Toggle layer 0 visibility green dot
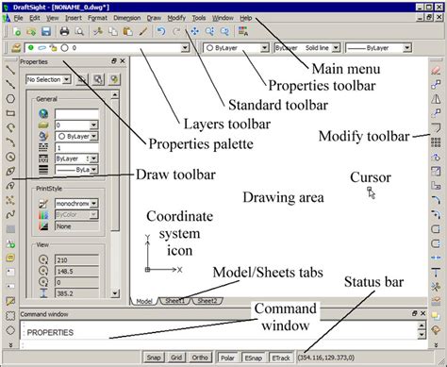 (30, 47)
